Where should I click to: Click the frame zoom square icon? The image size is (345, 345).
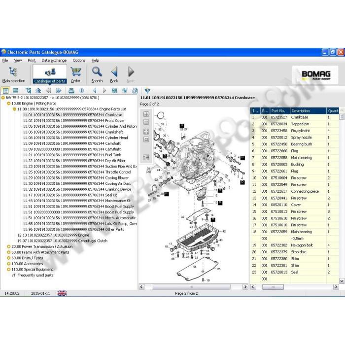click(146, 139)
